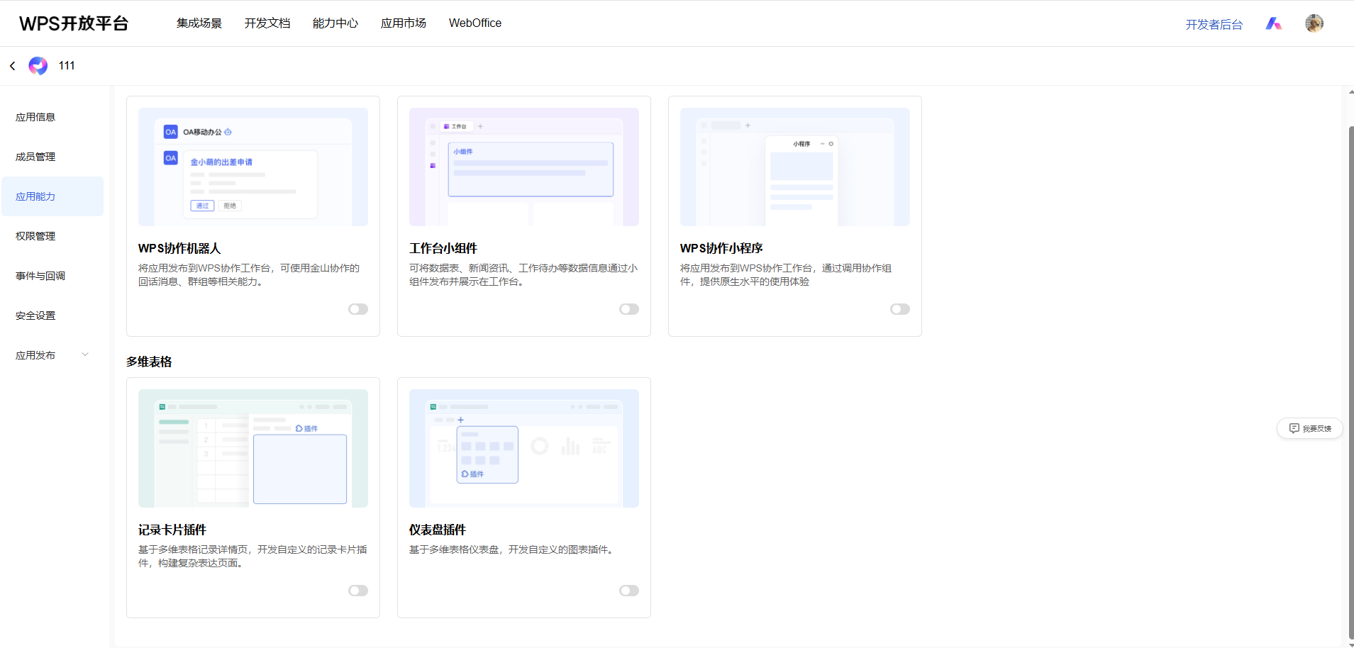Click the 111 app logo icon
The width and height of the screenshot is (1354, 648).
[38, 66]
